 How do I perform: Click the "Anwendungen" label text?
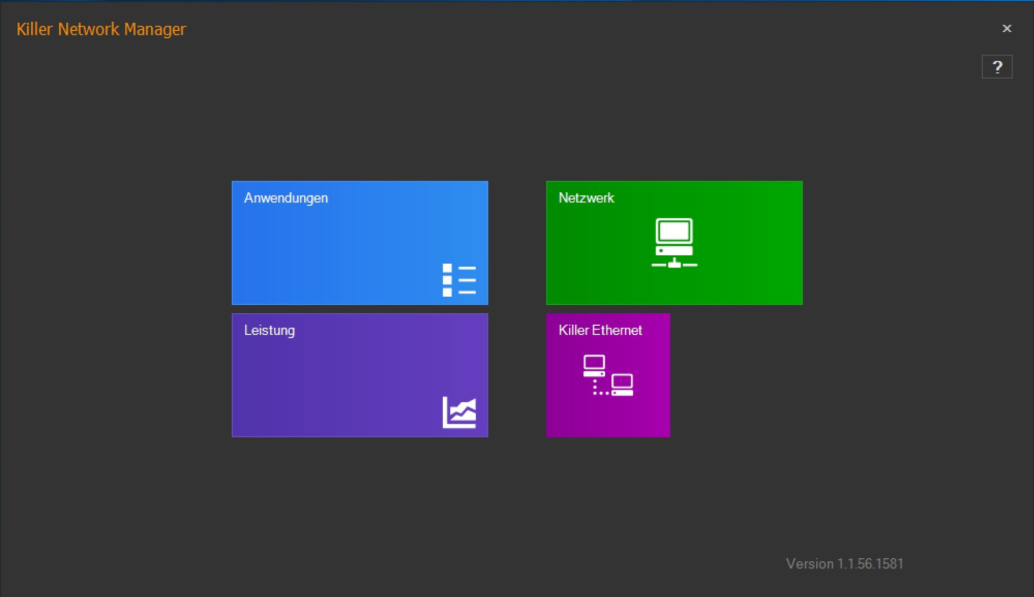286,198
